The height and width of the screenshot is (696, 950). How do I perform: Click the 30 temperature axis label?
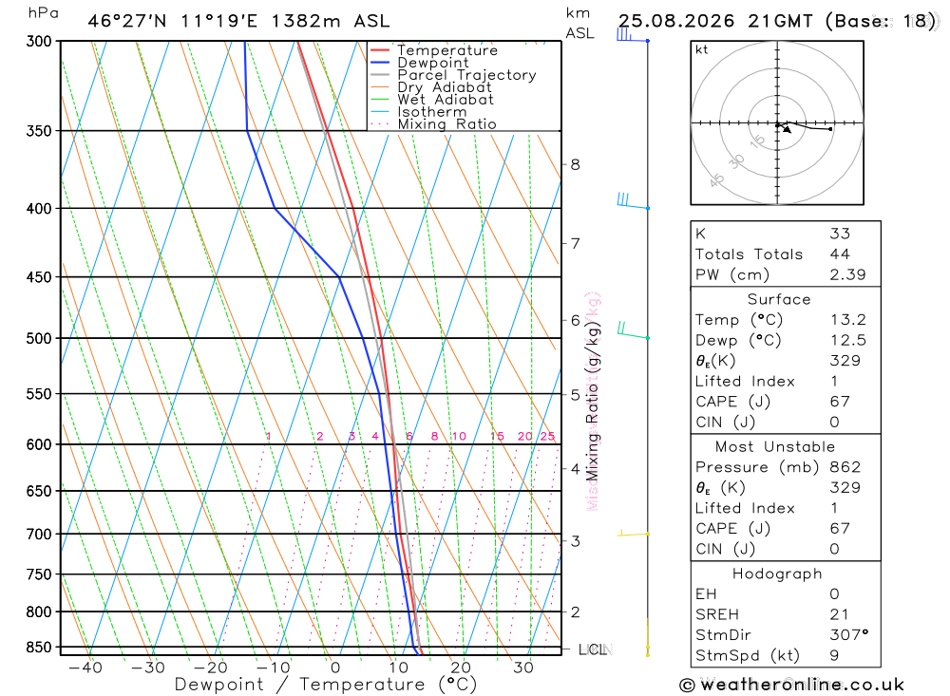(x=522, y=667)
